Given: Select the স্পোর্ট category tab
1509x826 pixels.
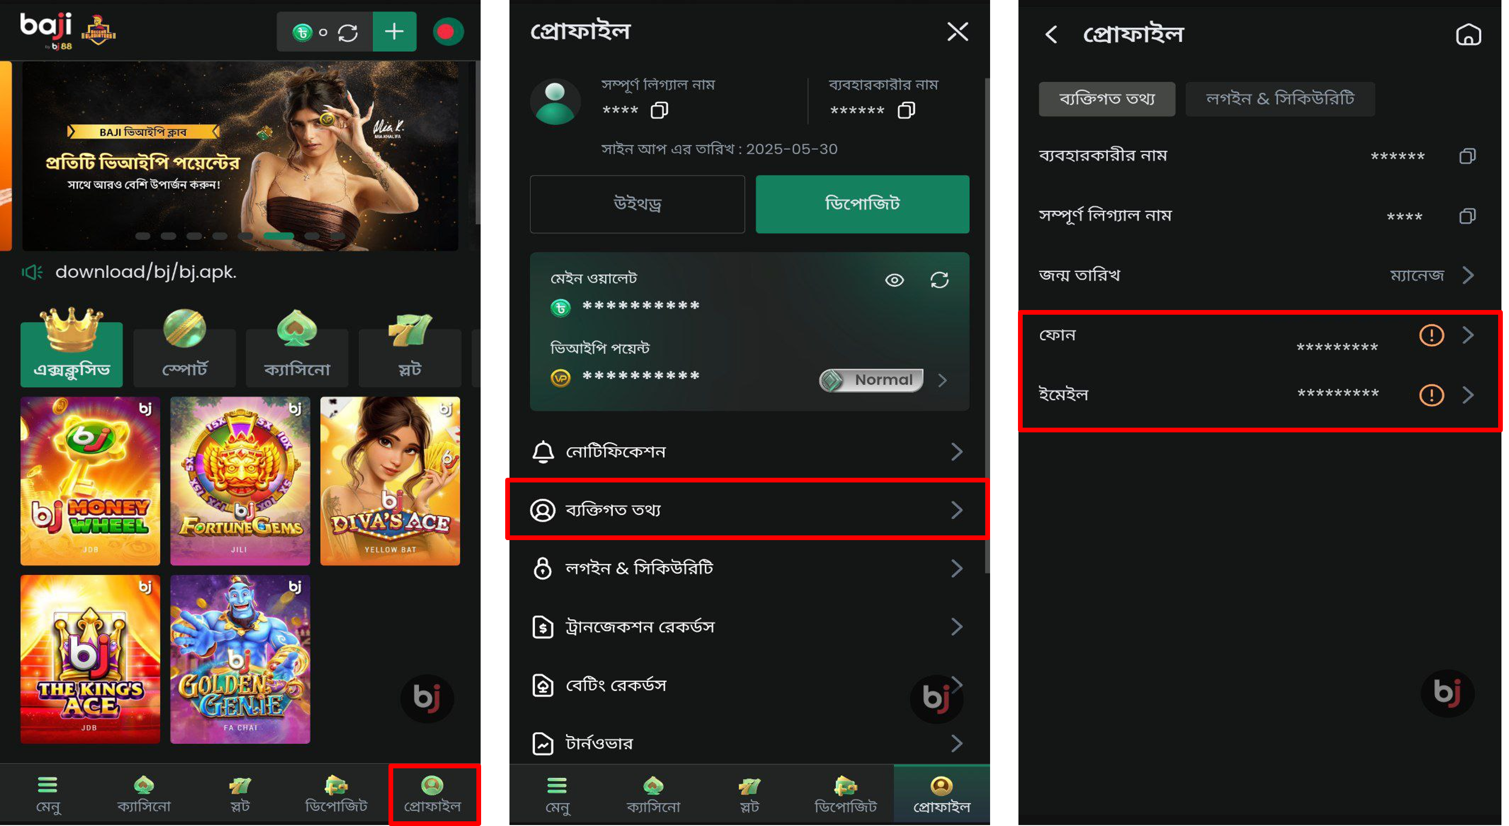Looking at the screenshot, I should (184, 349).
